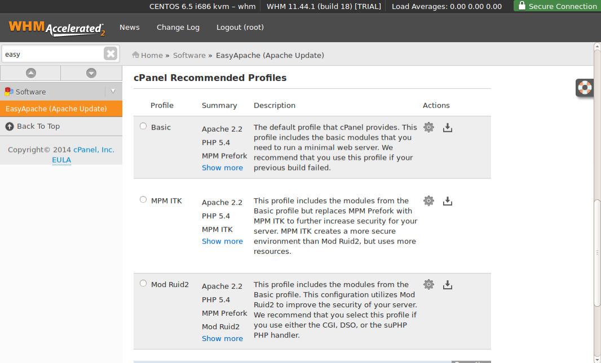Click 'cPanel Recommended Profiles' heading

210,78
